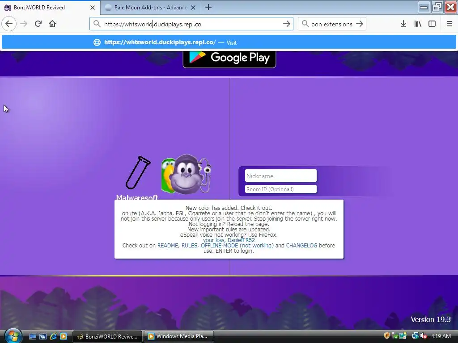
Task: Submit search with the search box arrow
Action: coord(360,24)
